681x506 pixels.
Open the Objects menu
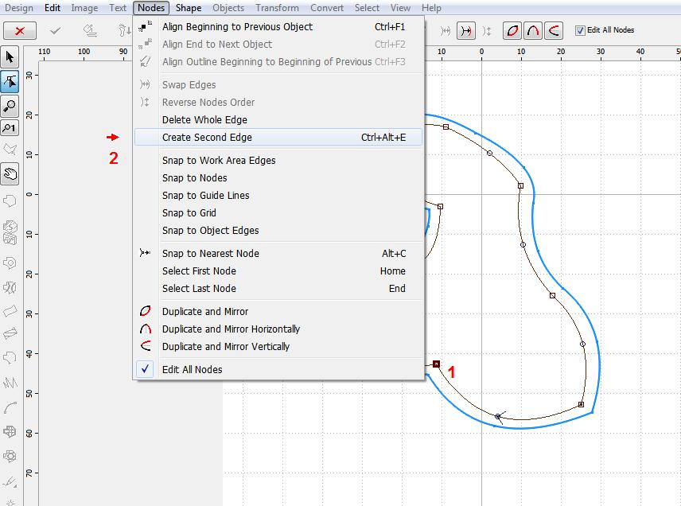(228, 8)
